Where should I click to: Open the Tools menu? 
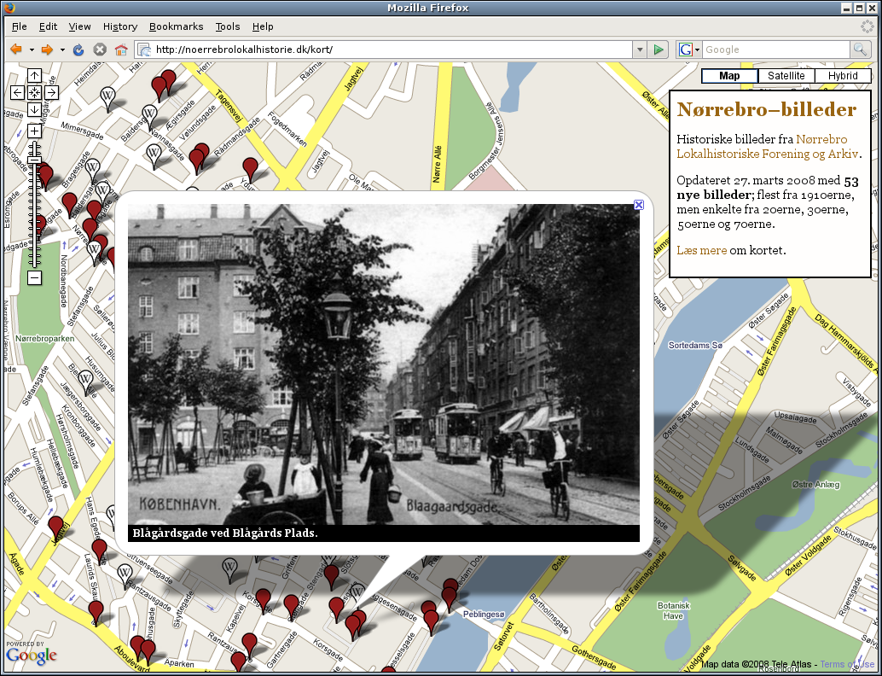[x=227, y=26]
